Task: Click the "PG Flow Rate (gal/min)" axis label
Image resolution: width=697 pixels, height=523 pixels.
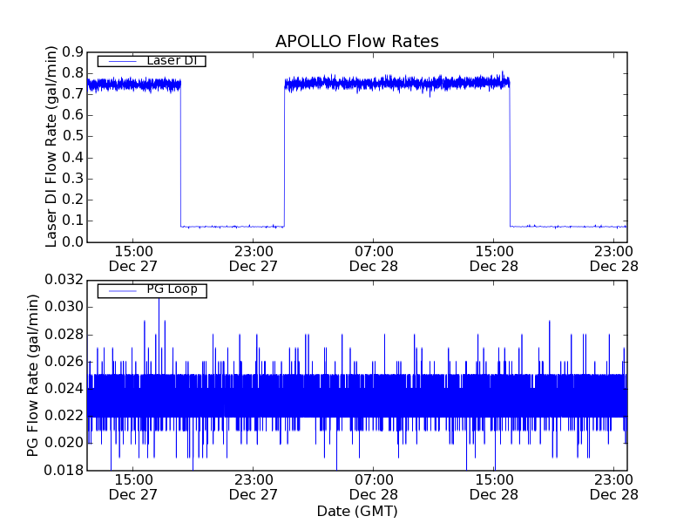Action: pyautogui.click(x=32, y=376)
